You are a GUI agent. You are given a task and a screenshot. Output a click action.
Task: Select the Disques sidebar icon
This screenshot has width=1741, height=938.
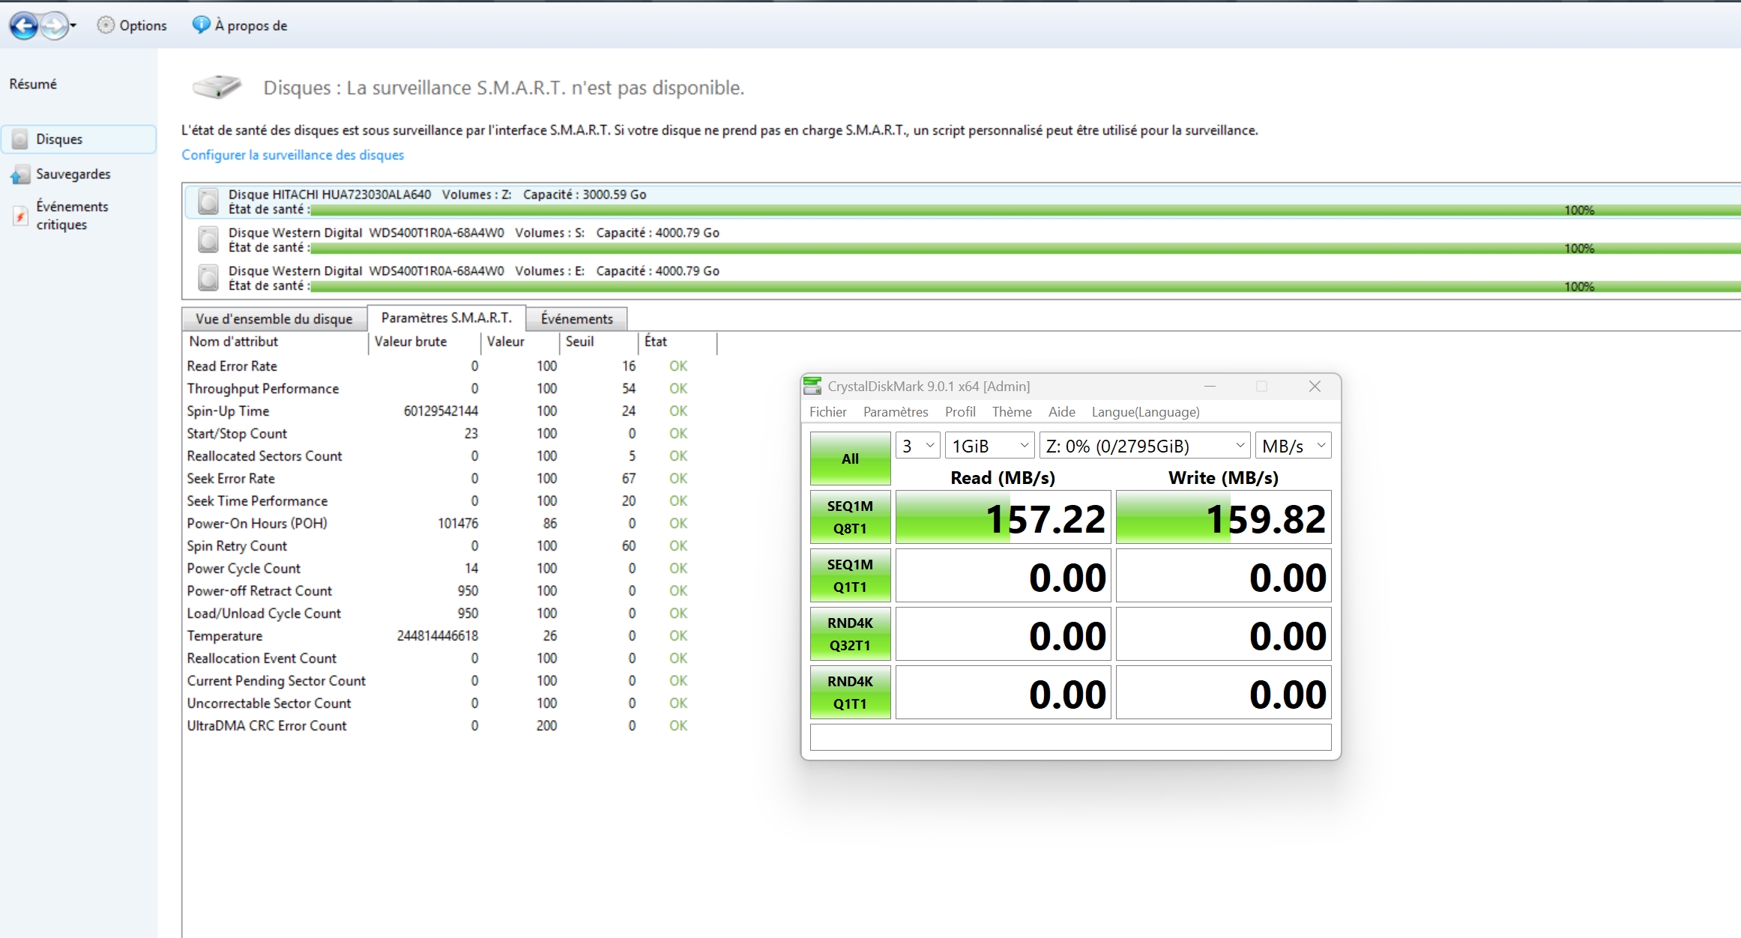click(20, 139)
